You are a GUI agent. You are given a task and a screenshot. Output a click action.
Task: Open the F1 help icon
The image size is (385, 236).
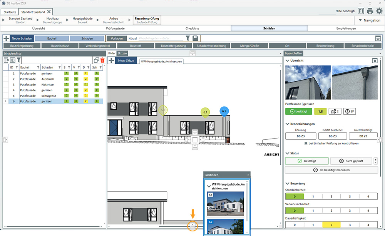point(361,11)
